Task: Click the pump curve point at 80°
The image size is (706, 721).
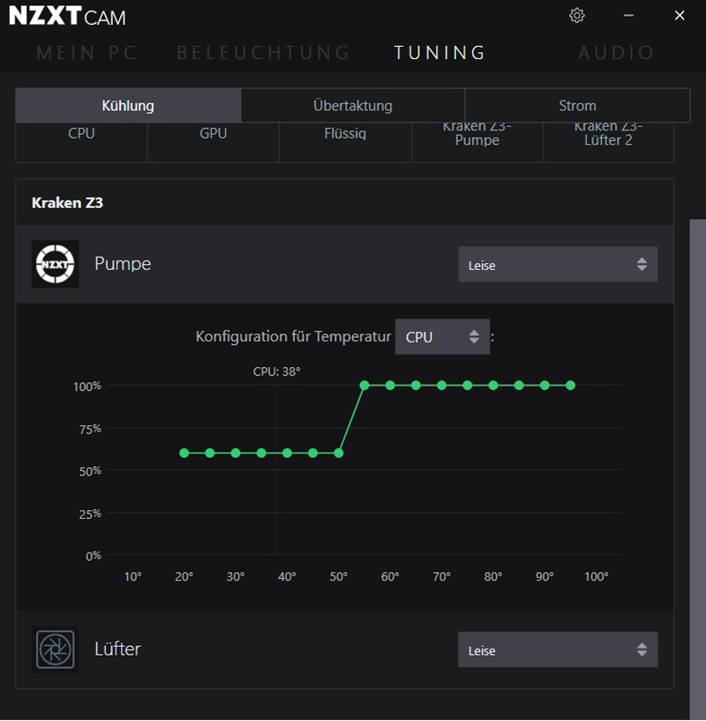Action: (x=493, y=386)
